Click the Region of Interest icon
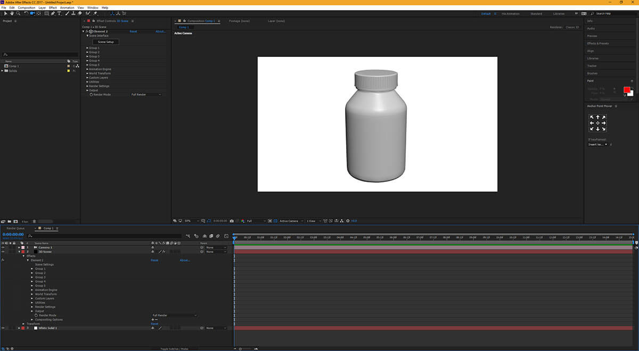Image resolution: width=639 pixels, height=351 pixels. [x=270, y=221]
